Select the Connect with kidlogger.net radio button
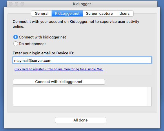Image resolution: width=164 pixels, height=131 pixels. coord(16,37)
